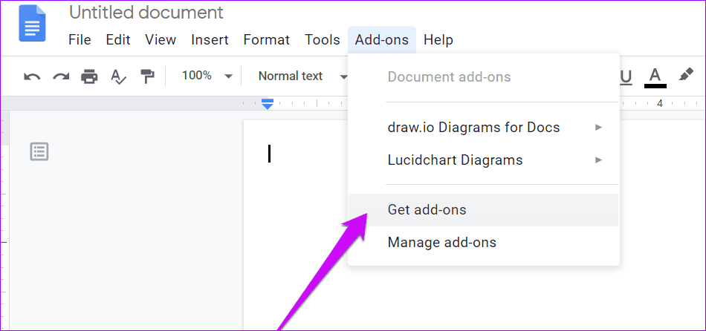Viewport: 706px width, 331px height.
Task: Select the Paint format roller icon
Action: [x=147, y=76]
